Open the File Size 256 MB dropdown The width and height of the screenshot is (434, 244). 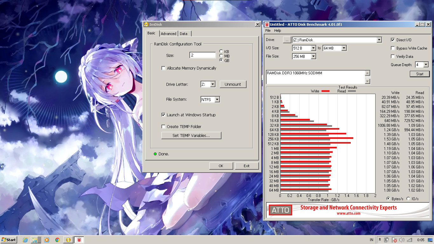pyautogui.click(x=313, y=56)
